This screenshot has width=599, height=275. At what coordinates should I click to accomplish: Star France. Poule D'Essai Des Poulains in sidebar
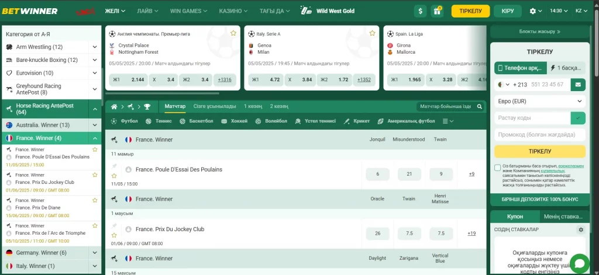(95, 149)
